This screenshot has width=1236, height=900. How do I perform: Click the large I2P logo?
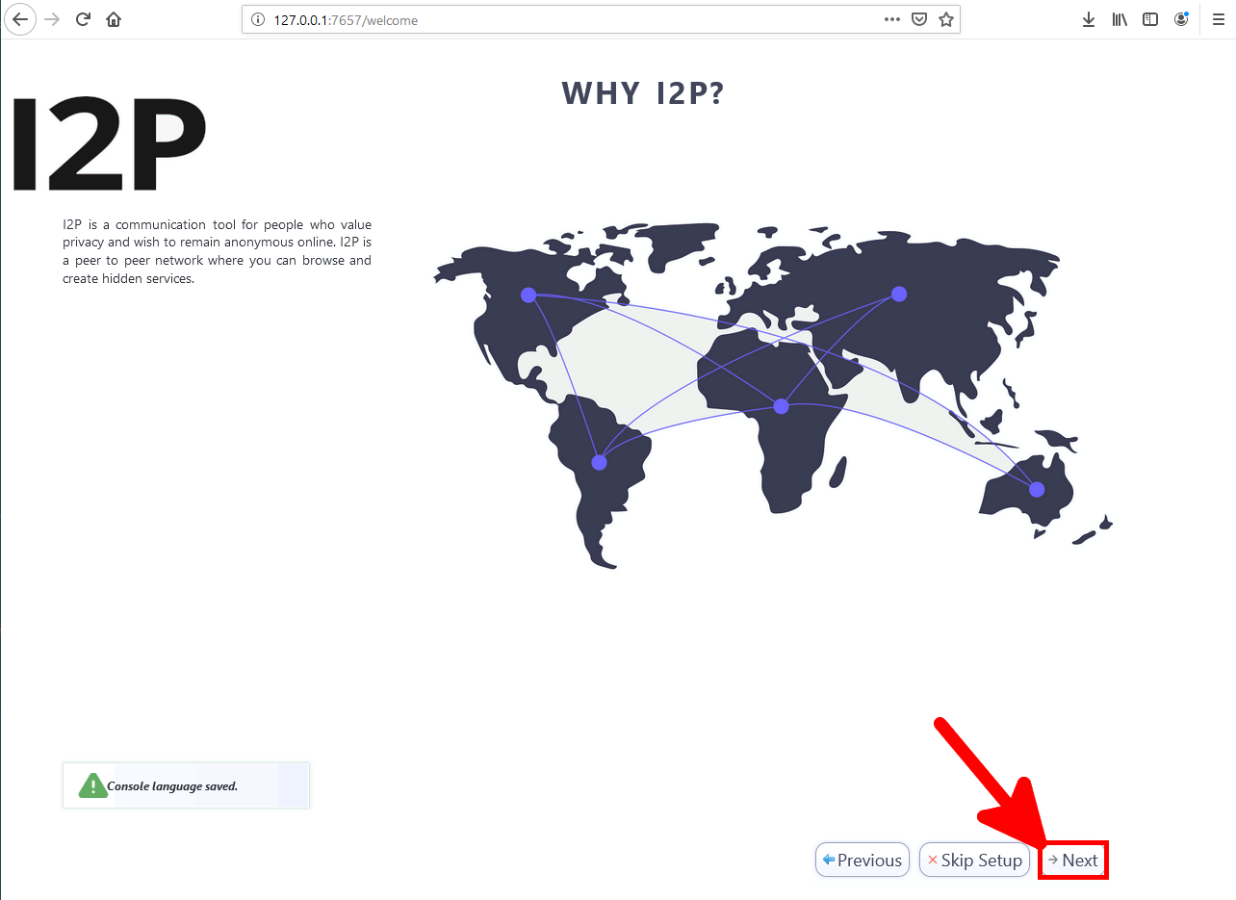point(109,143)
